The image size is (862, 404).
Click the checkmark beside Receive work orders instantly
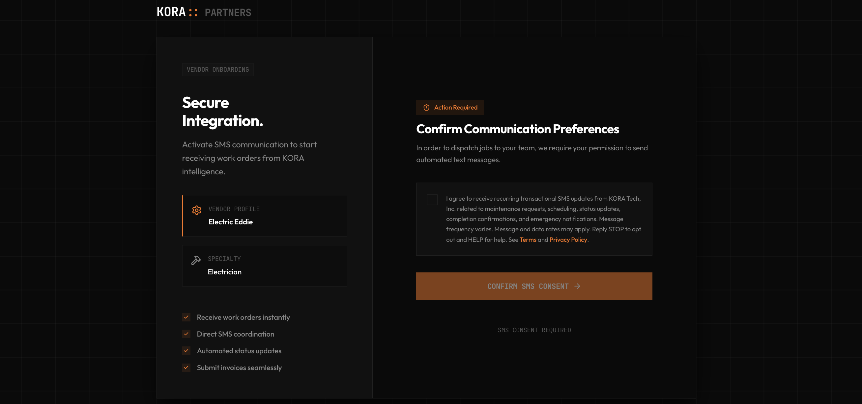click(x=187, y=317)
